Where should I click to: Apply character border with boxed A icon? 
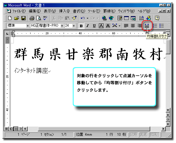[101, 26]
